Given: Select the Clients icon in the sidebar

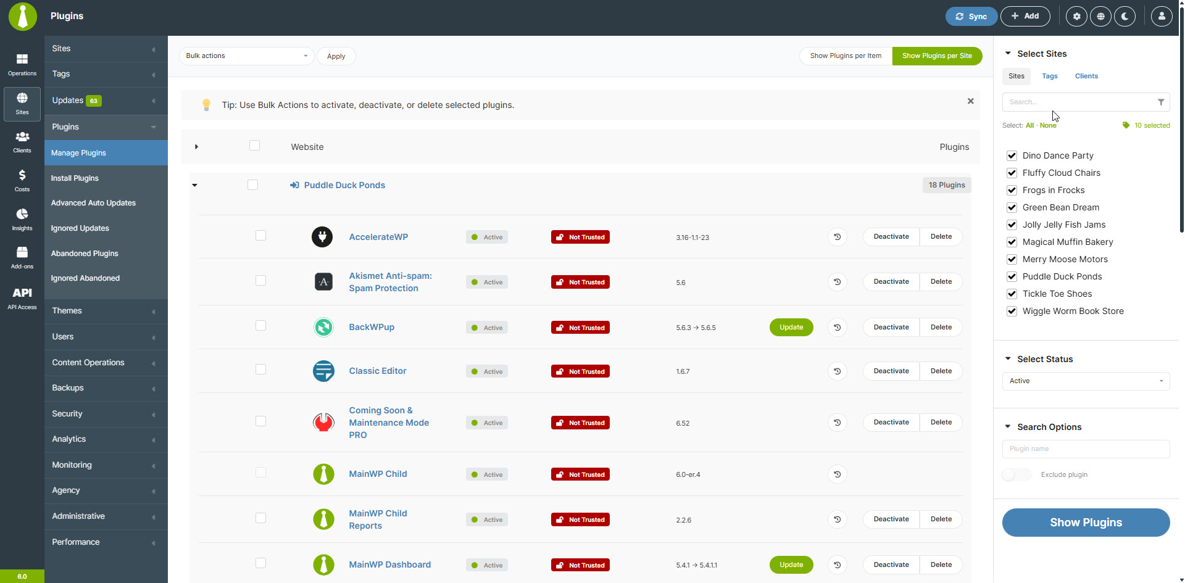Looking at the screenshot, I should click(x=22, y=141).
